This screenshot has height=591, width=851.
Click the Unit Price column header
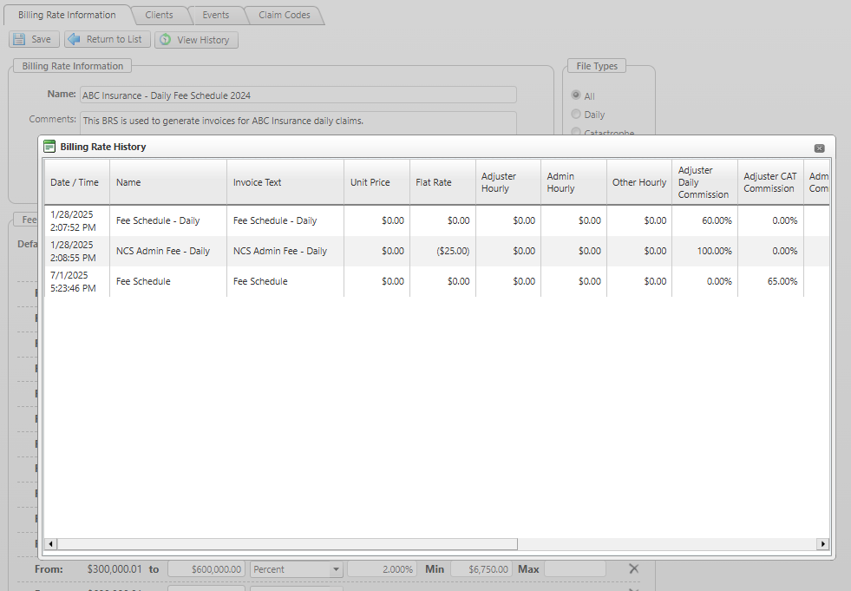coord(377,182)
